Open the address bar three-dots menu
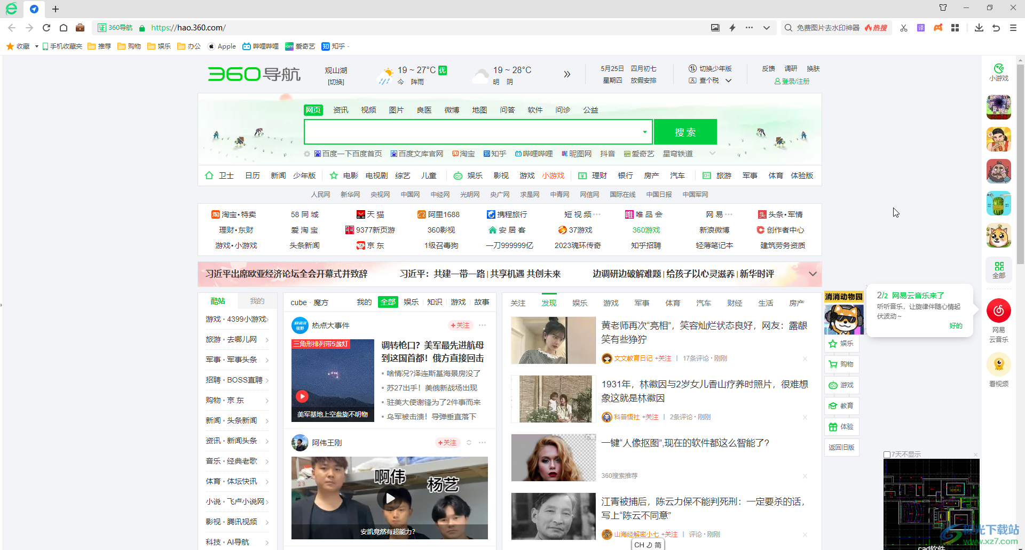This screenshot has height=550, width=1025. 750,28
